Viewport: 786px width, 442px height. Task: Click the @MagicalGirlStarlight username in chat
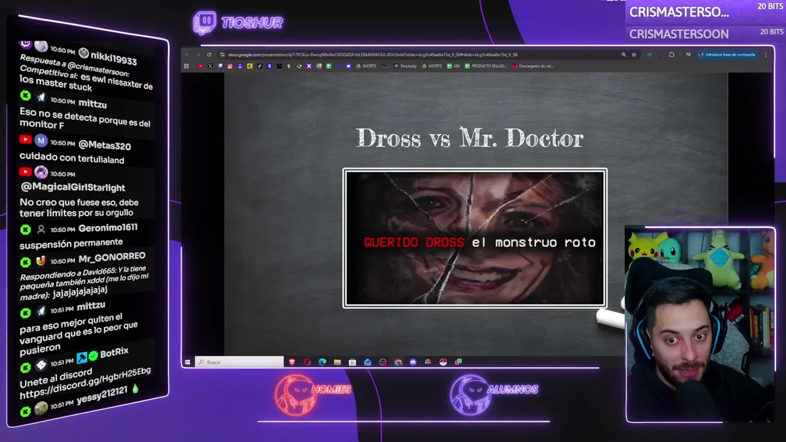(x=72, y=187)
